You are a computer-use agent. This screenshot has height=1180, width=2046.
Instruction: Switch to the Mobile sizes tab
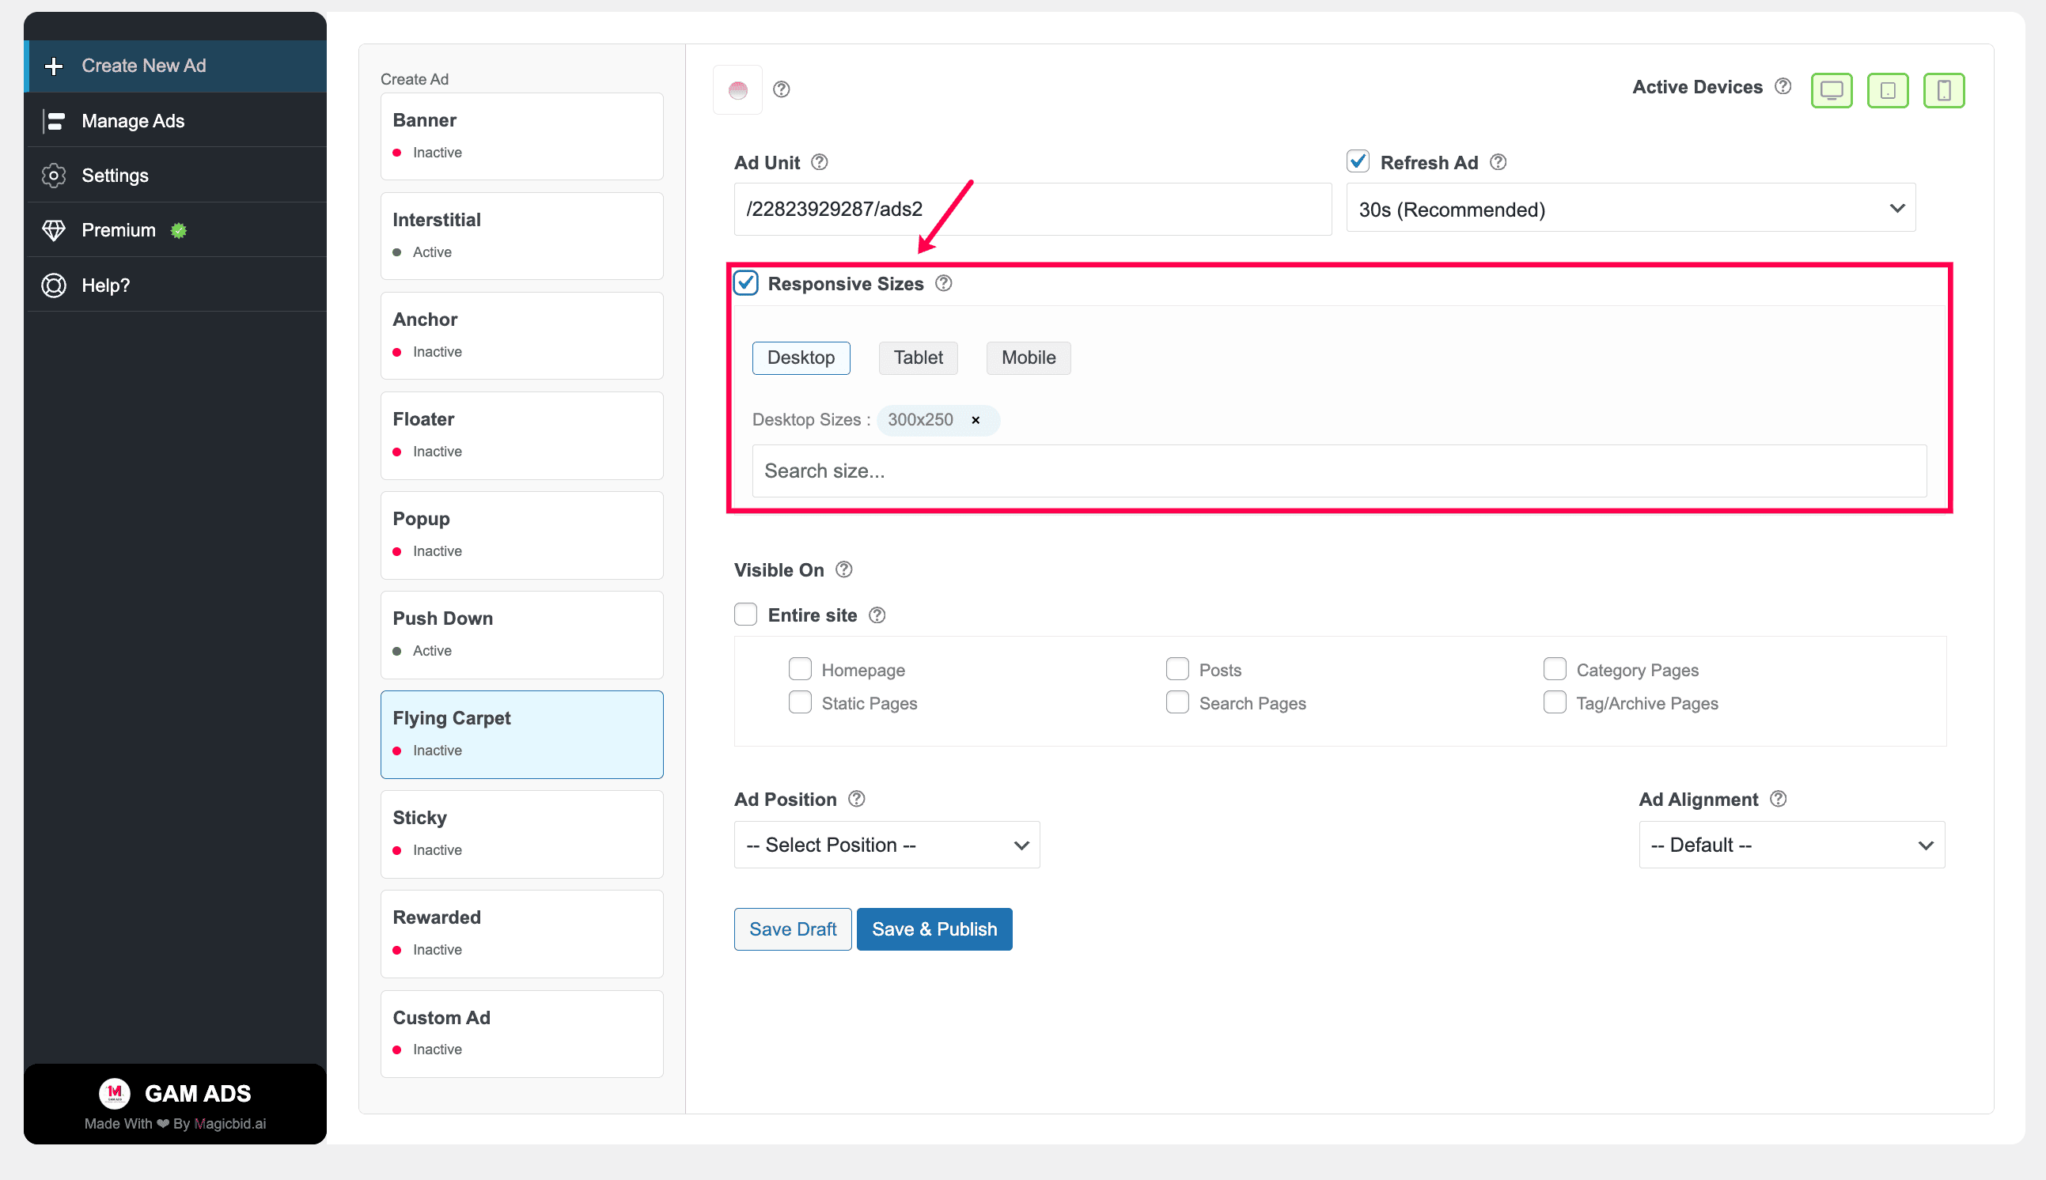click(1028, 358)
